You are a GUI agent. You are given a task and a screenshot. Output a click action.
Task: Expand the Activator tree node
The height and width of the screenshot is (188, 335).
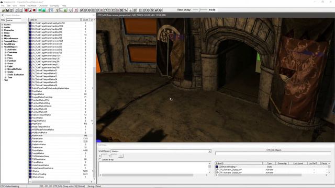[6, 50]
